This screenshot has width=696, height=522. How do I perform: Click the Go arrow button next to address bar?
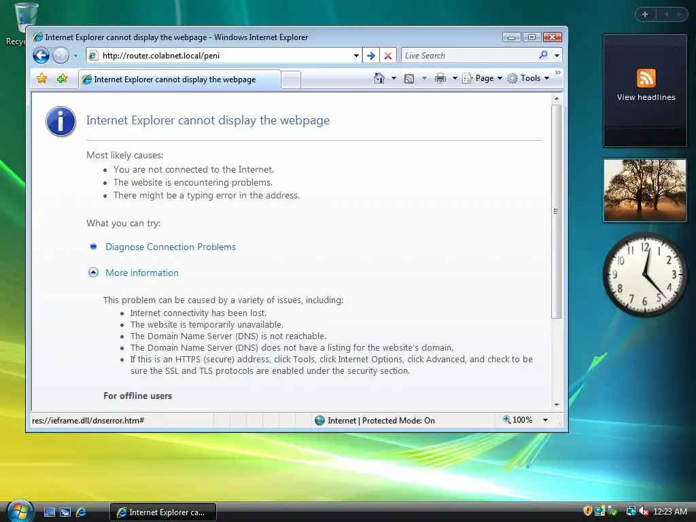(371, 56)
